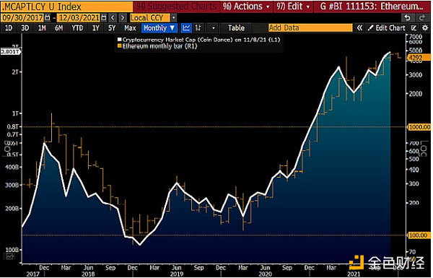The height and width of the screenshot is (278, 433).
Task: Click white Cryptocurrency Market Cap legend swatch
Action: [x=120, y=40]
